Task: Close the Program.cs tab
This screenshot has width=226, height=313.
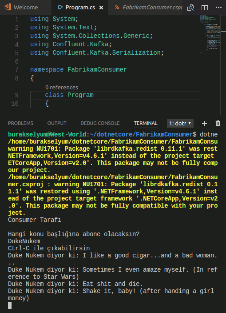Action: [101, 8]
